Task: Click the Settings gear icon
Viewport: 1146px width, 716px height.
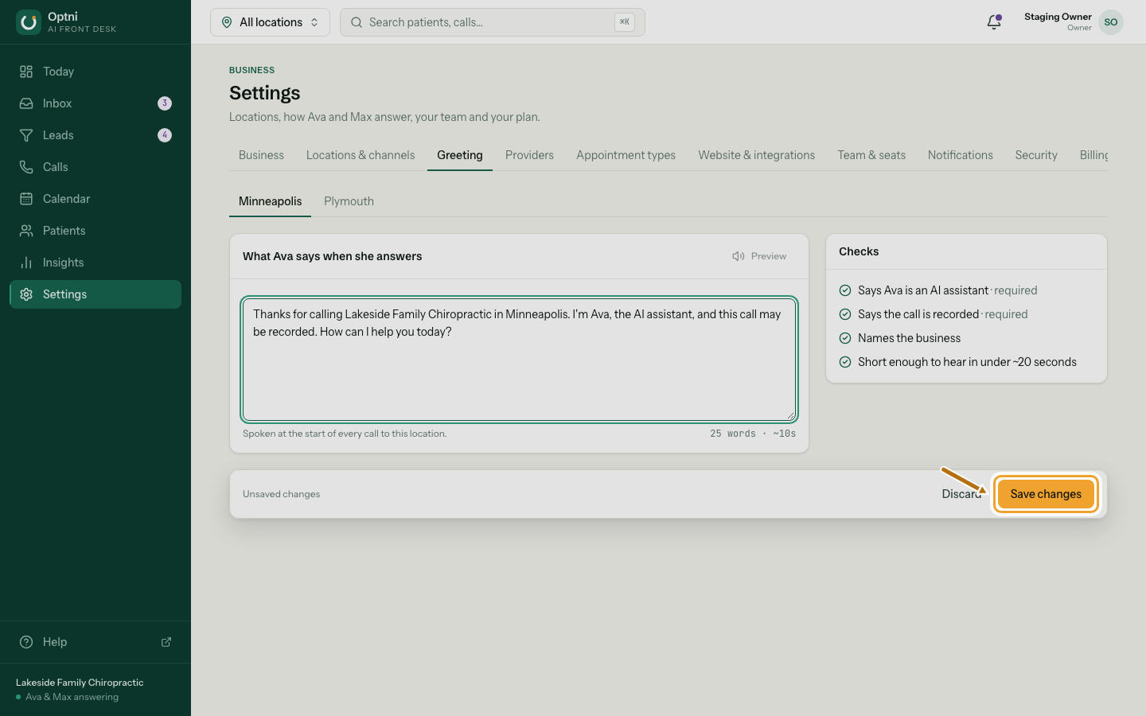Action: point(26,294)
